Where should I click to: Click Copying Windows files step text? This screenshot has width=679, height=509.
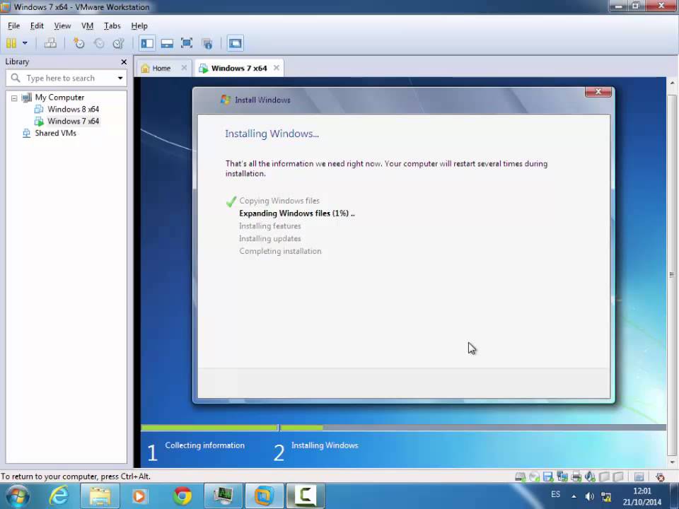point(279,201)
